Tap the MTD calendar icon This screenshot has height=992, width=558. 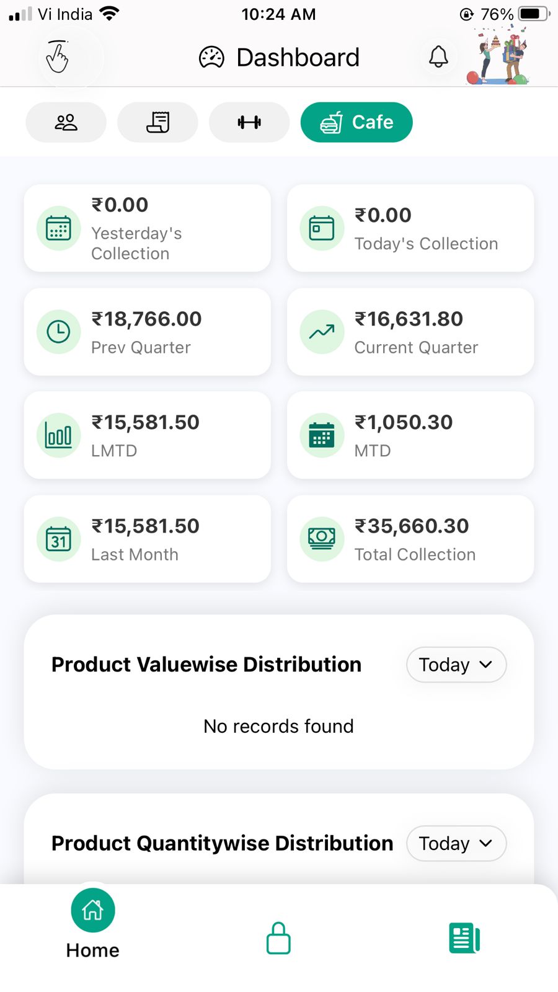tap(322, 435)
